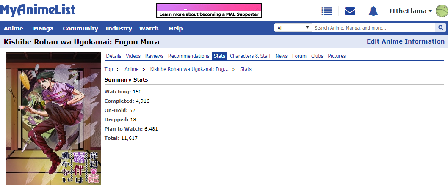Click the search magnifier button
The image size is (448, 188).
click(440, 27)
